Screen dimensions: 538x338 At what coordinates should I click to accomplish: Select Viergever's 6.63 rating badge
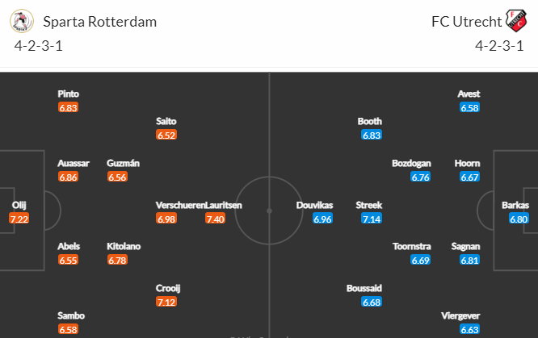pos(469,329)
